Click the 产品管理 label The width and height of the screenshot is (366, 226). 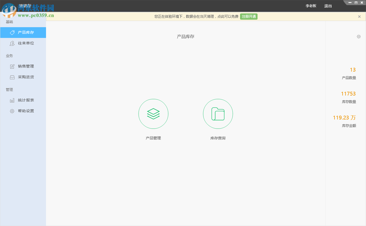click(153, 138)
